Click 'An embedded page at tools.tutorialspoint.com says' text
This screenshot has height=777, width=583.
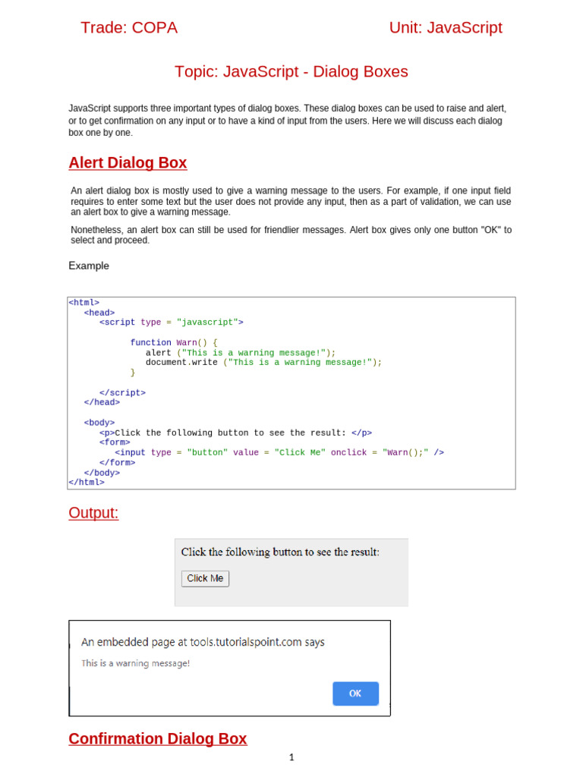(x=203, y=642)
